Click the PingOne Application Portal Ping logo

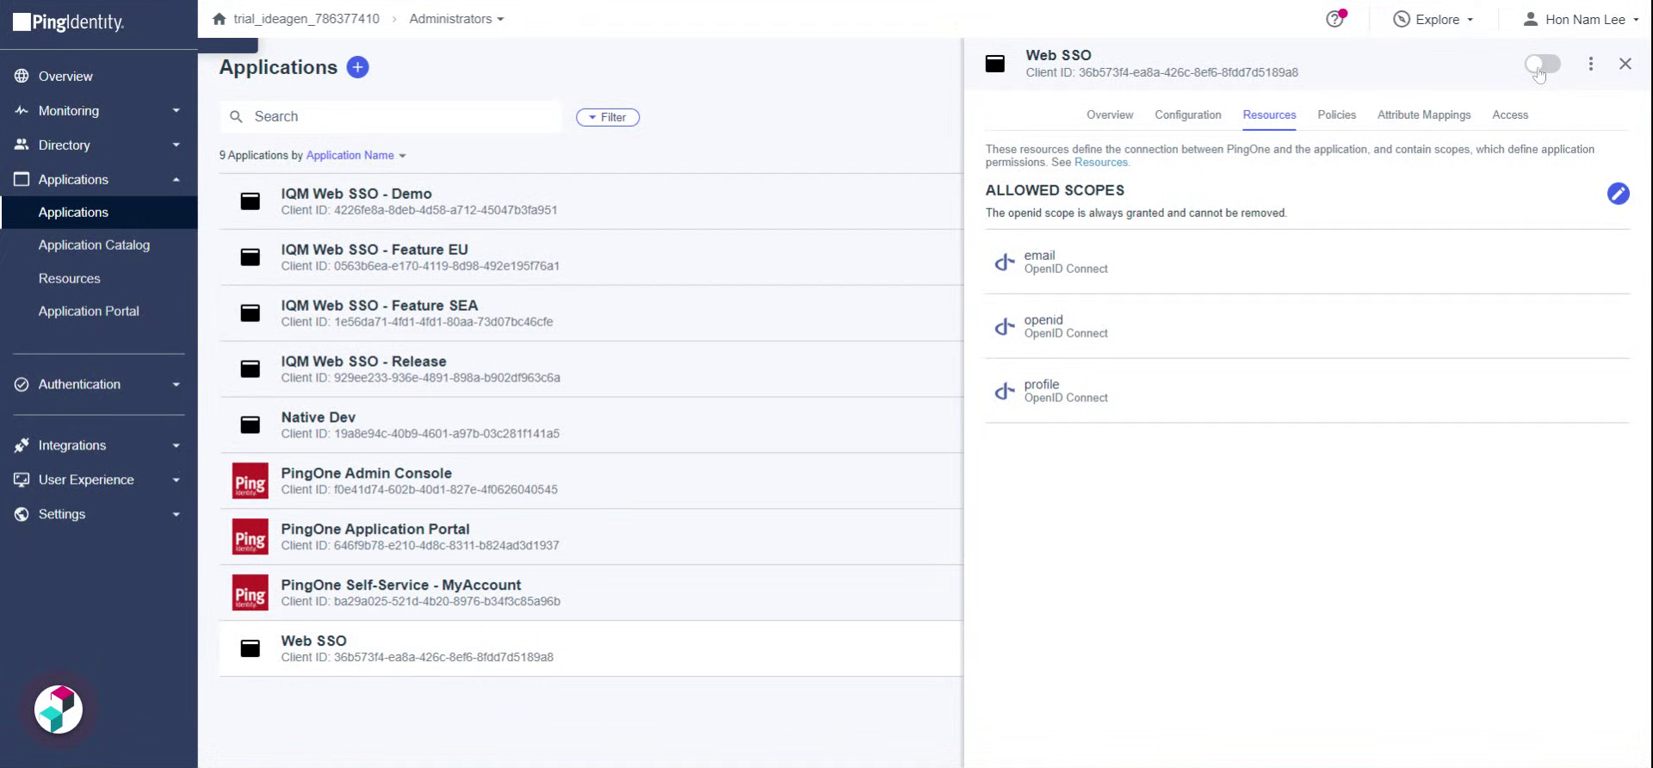click(250, 537)
